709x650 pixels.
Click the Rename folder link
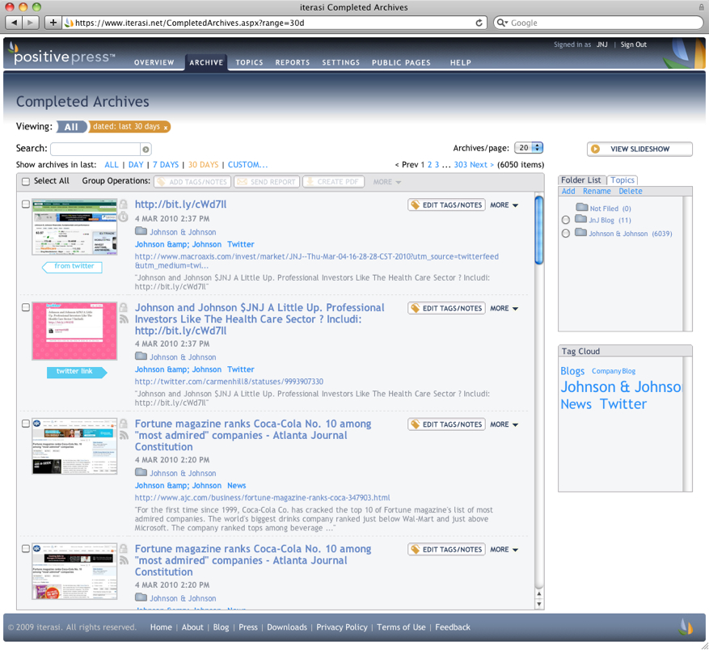click(x=597, y=191)
